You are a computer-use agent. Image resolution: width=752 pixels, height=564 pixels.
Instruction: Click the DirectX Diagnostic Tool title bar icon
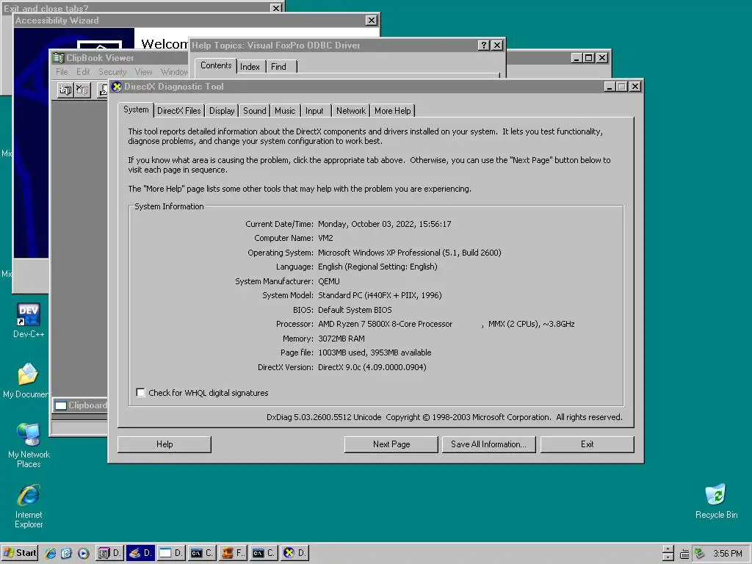point(117,87)
